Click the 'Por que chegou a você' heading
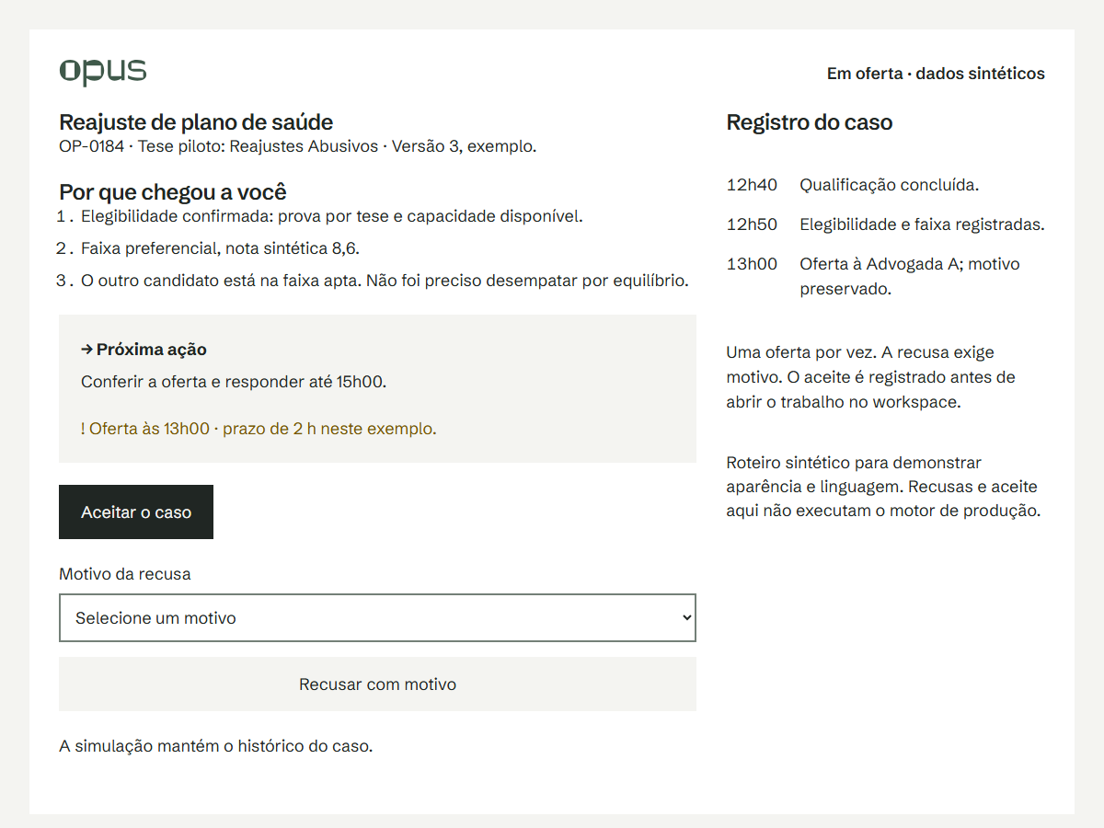 click(173, 192)
